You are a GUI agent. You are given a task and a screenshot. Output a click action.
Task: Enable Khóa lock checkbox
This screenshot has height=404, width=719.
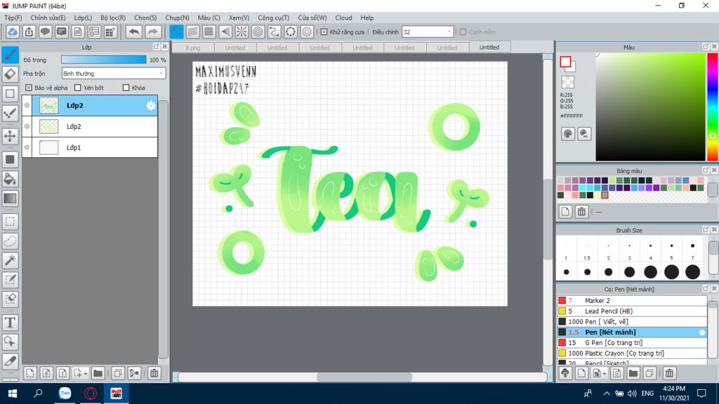(126, 88)
